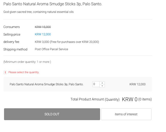Viewport: 166px width, 132px height.
Task: Click 'Post Office Parcel Service' shipping text
Action: pyautogui.click(x=52, y=49)
